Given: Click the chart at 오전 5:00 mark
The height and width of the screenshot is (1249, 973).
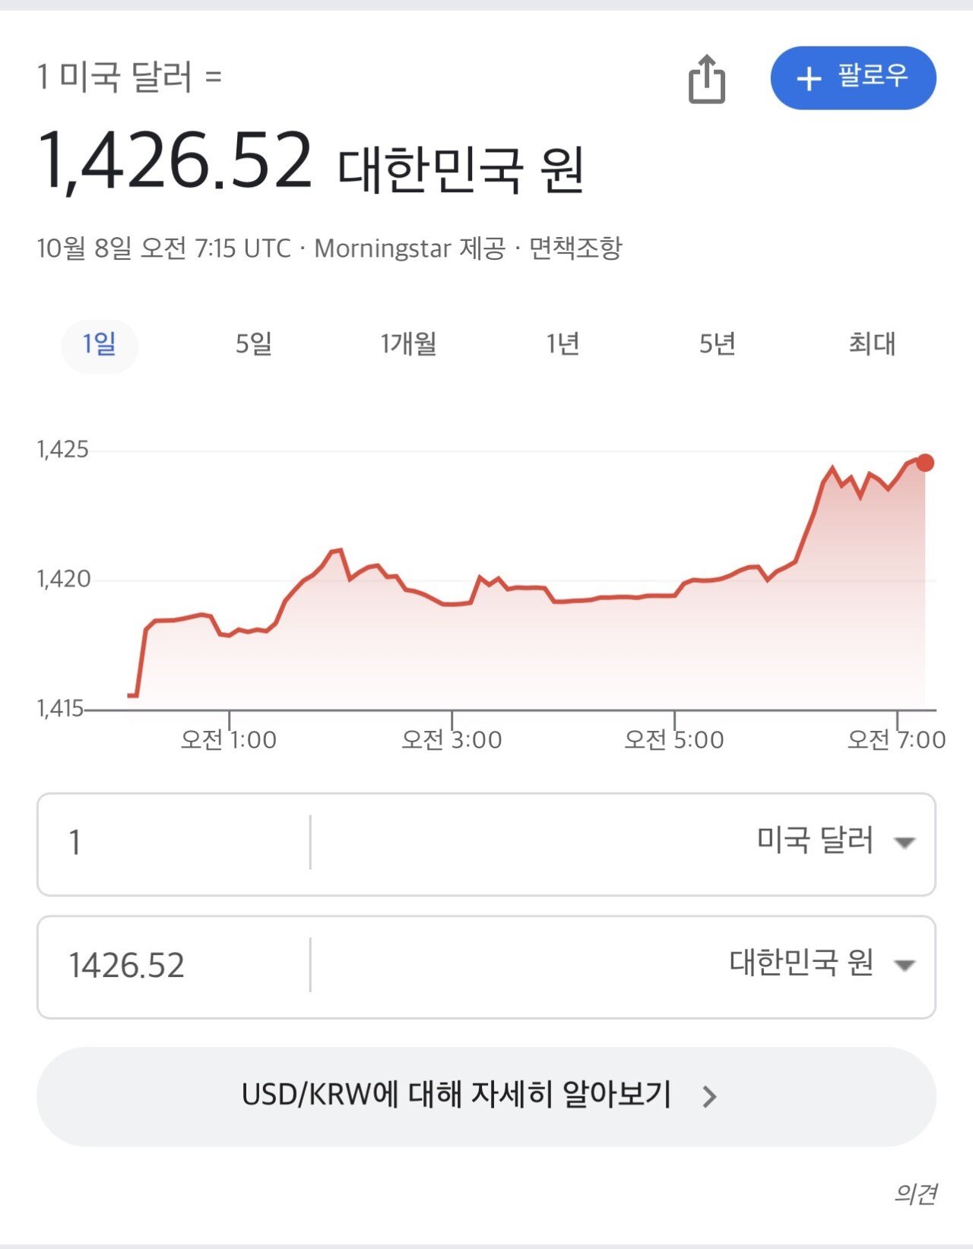Looking at the screenshot, I should tap(675, 596).
